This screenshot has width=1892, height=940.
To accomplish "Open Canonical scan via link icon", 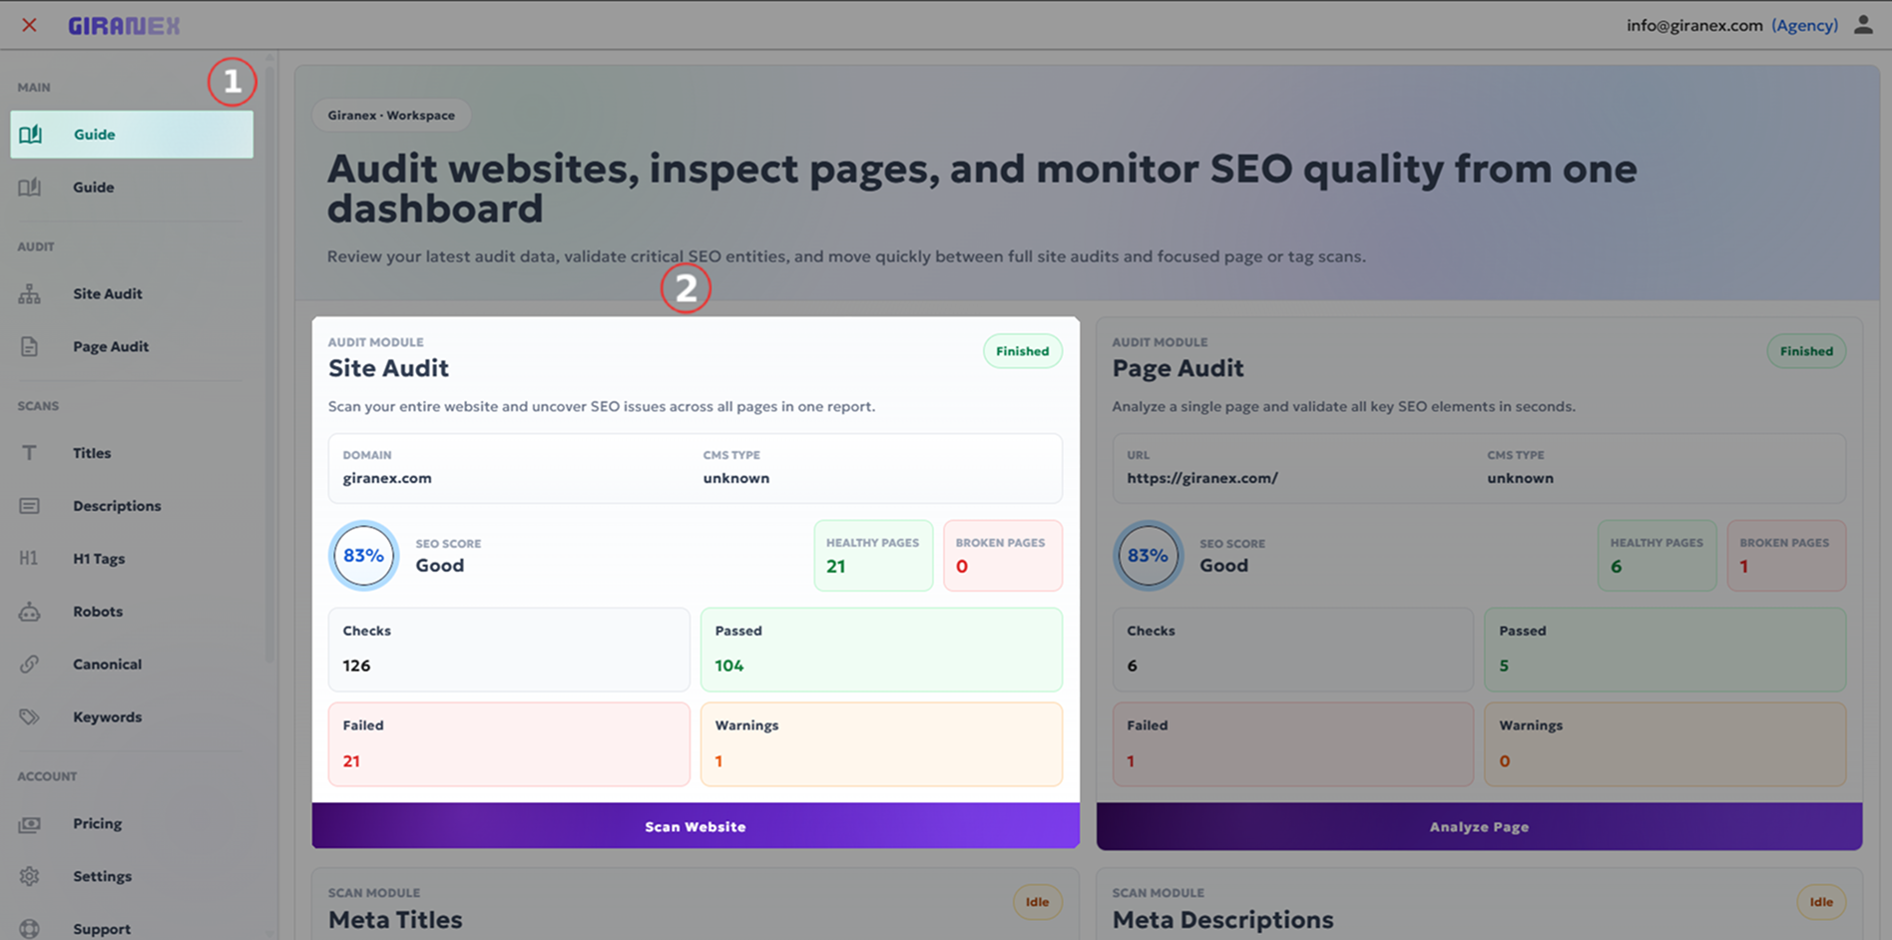I will click(30, 665).
